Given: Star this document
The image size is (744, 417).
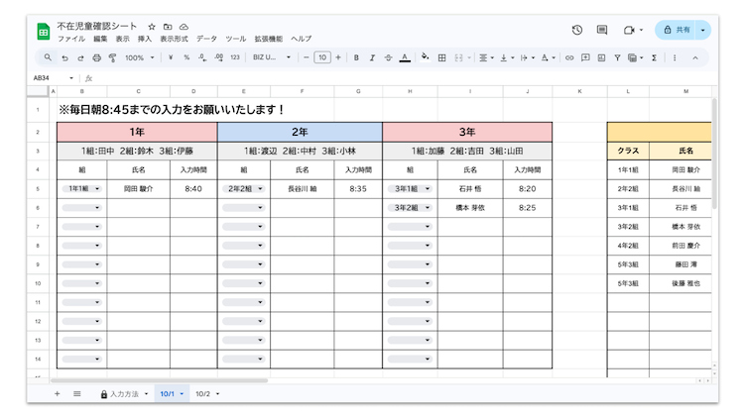Looking at the screenshot, I should point(151,26).
